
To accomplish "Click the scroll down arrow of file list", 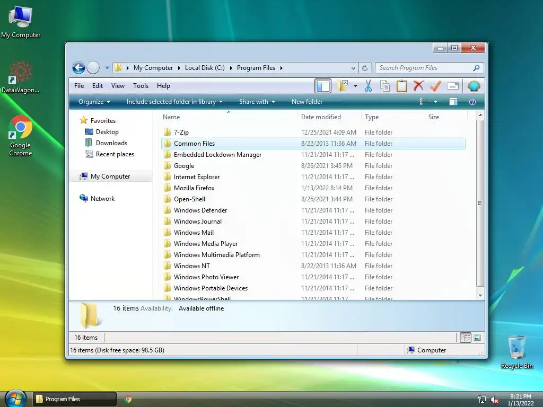I will (480, 295).
